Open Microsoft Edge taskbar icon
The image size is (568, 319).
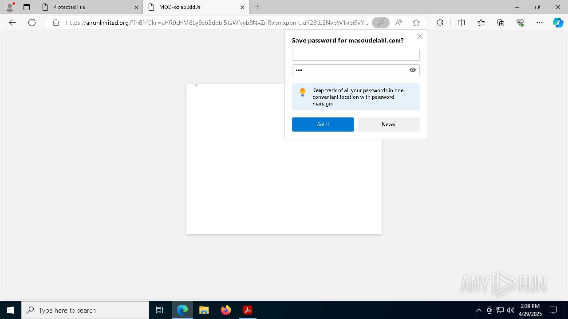pos(182,310)
